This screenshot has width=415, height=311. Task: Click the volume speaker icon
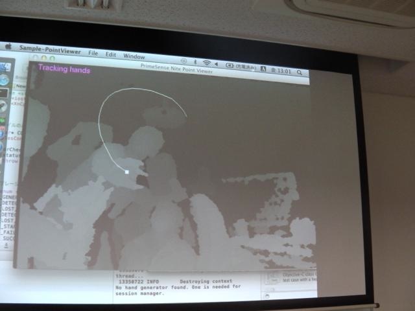coord(218,63)
